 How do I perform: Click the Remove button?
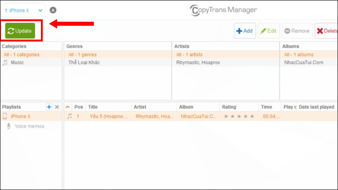[297, 31]
